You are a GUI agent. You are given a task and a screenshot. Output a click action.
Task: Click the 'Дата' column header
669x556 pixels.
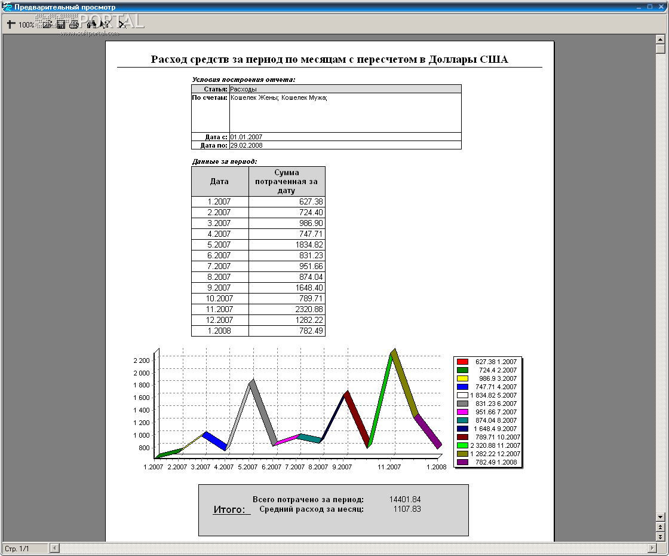pos(220,182)
